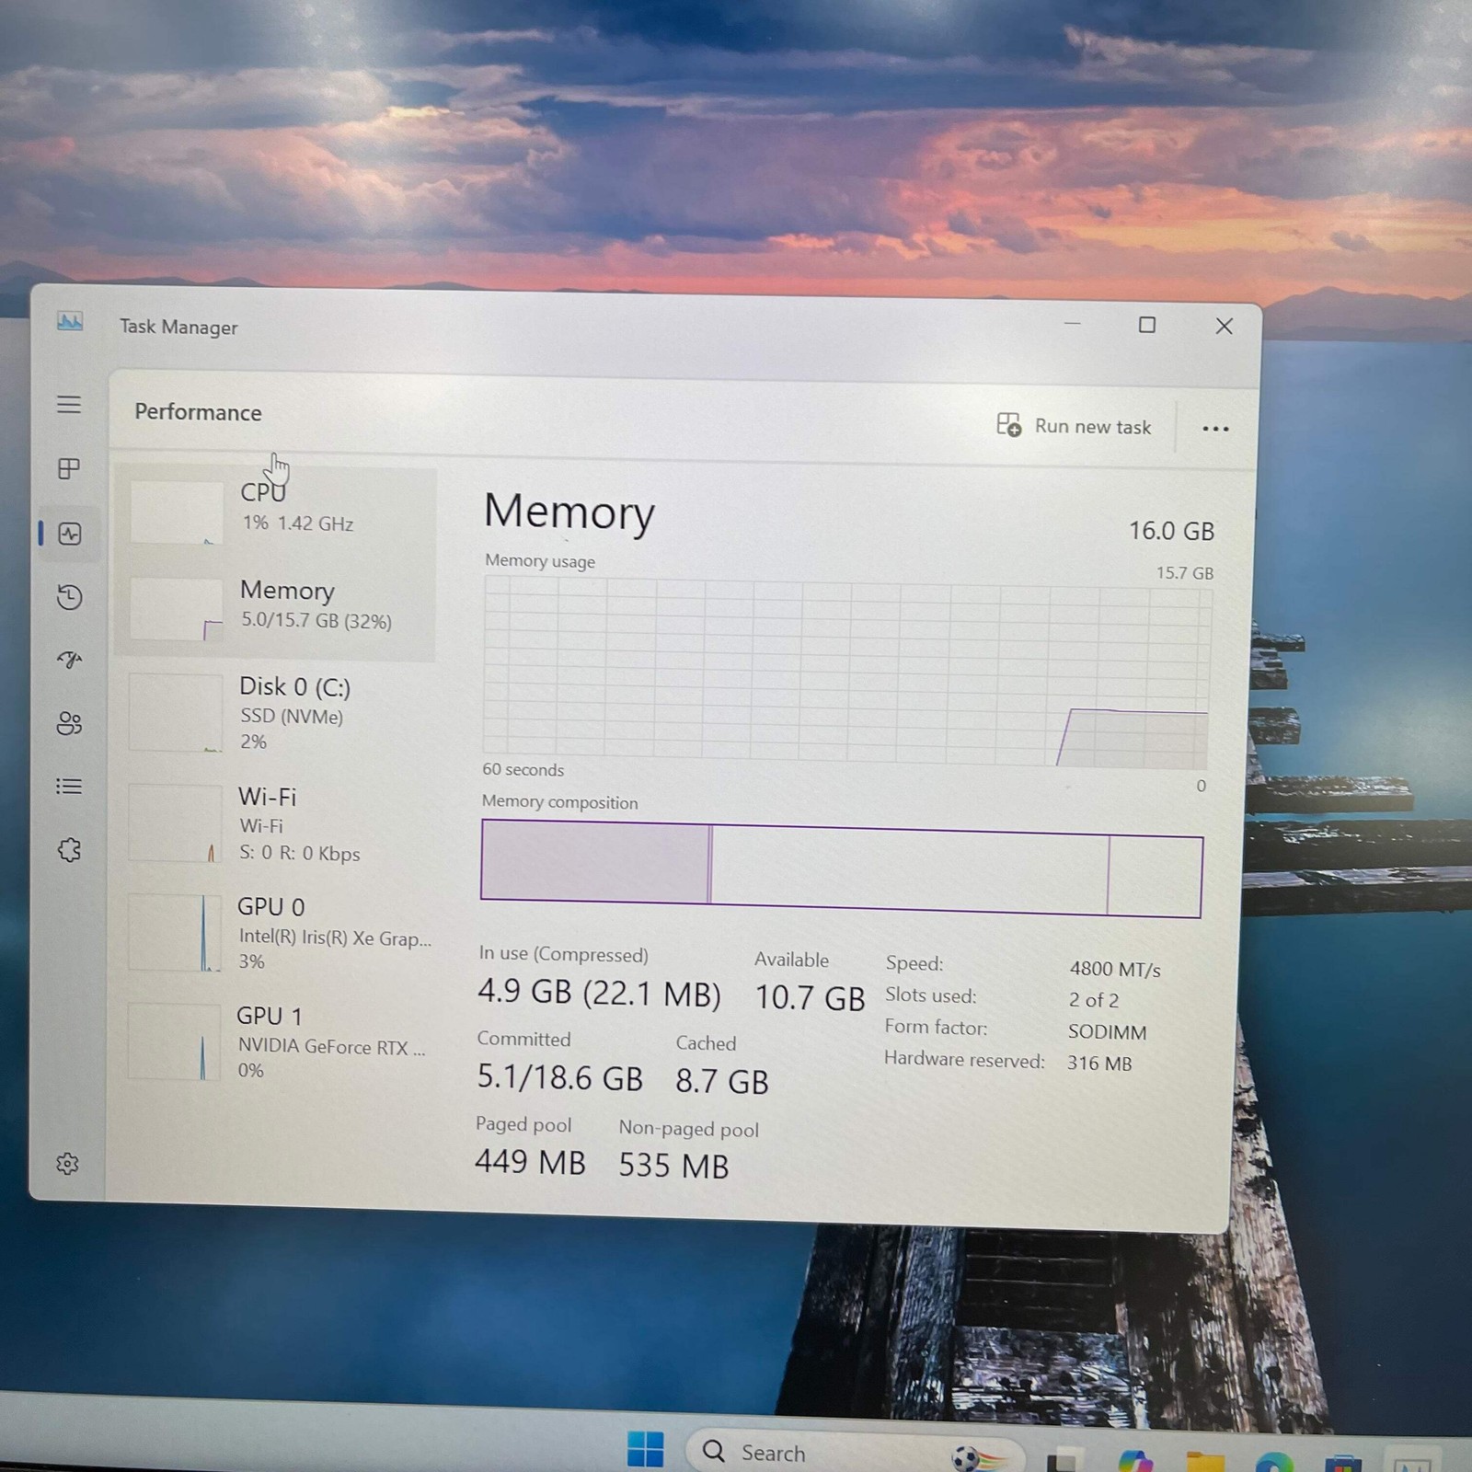Click the Available value 10.7 GB
The image size is (1472, 1472).
810,997
